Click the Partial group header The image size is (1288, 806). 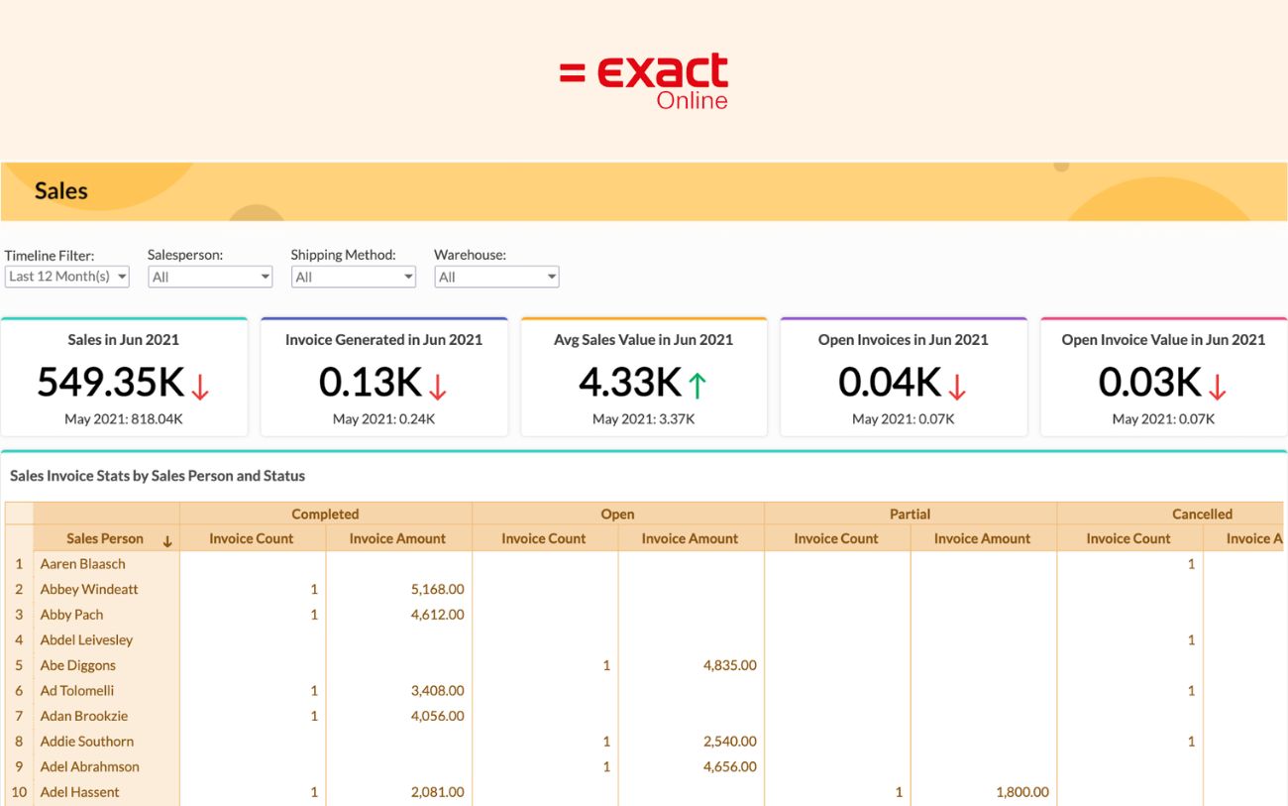pos(910,514)
